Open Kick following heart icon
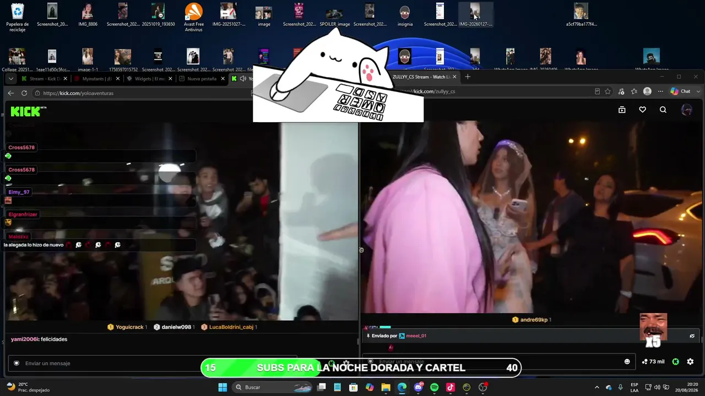The width and height of the screenshot is (705, 396). pyautogui.click(x=642, y=110)
